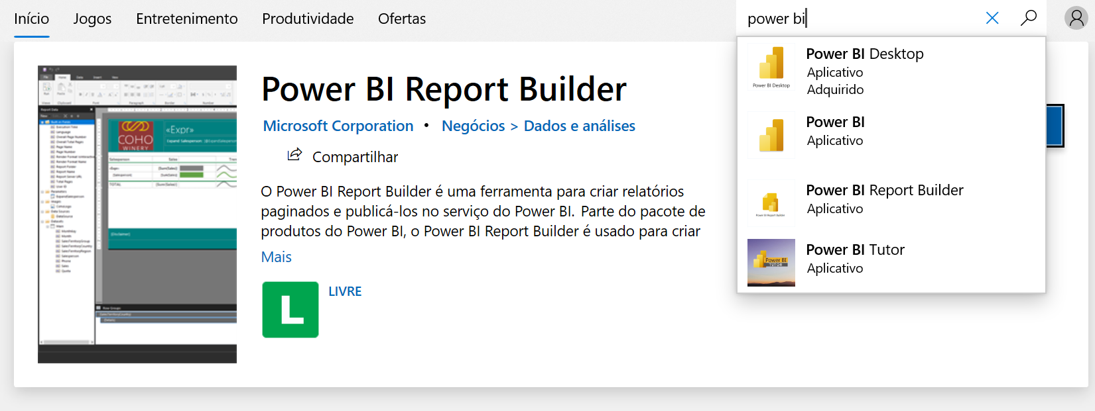
Task: Choose the Power BI Aplicativo suggestion
Action: coord(891,135)
